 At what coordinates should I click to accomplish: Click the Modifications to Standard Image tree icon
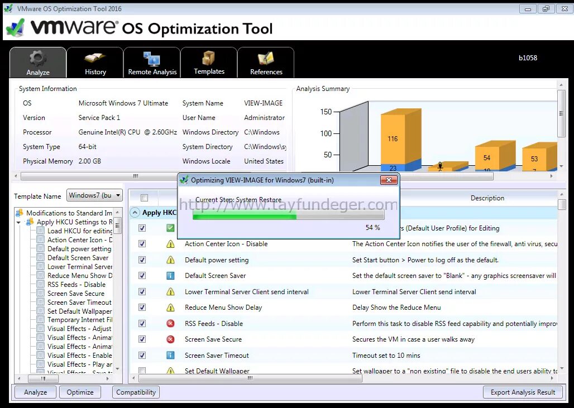pyautogui.click(x=20, y=213)
